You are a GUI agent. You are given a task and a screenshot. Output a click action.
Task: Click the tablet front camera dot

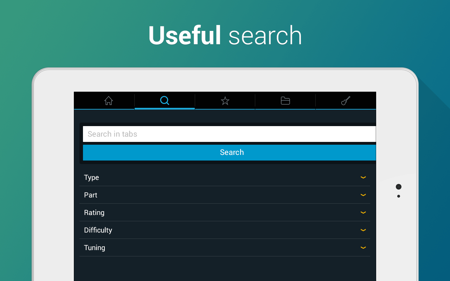pyautogui.click(x=398, y=187)
